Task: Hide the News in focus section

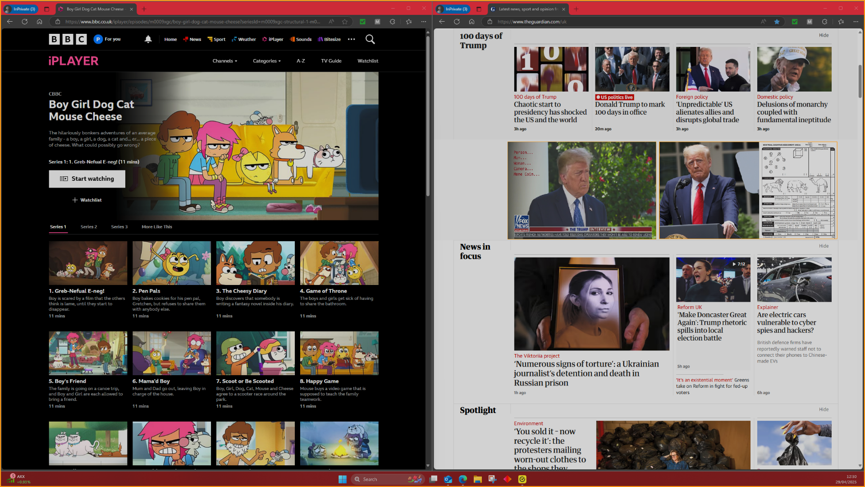Action: click(x=824, y=246)
